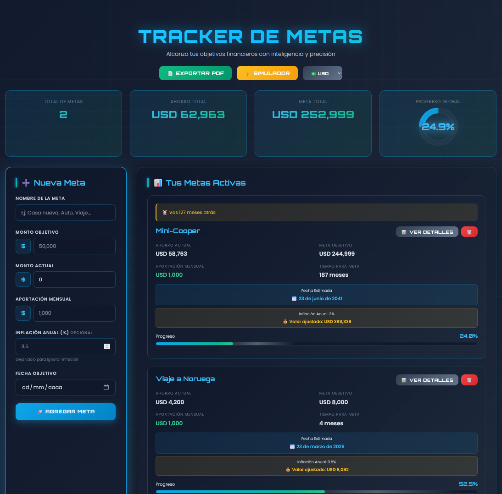Click the dollar icon beside Aportación Mensual
The height and width of the screenshot is (494, 502).
tap(23, 313)
